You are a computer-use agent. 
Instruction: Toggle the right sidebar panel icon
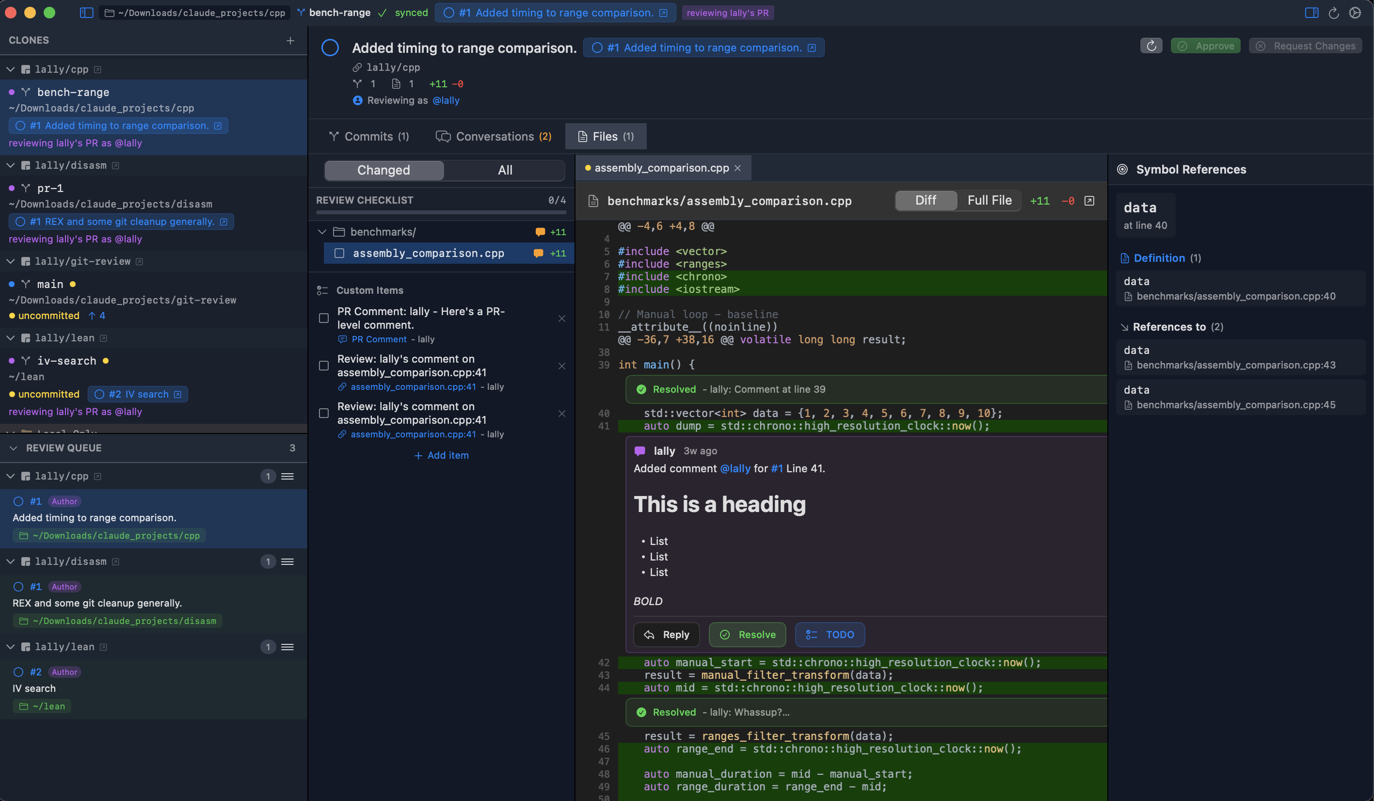1311,13
